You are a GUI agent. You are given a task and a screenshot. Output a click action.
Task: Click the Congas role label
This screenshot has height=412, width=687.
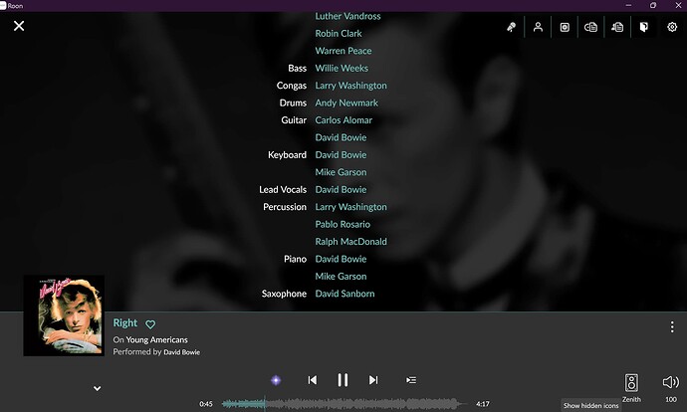click(292, 86)
